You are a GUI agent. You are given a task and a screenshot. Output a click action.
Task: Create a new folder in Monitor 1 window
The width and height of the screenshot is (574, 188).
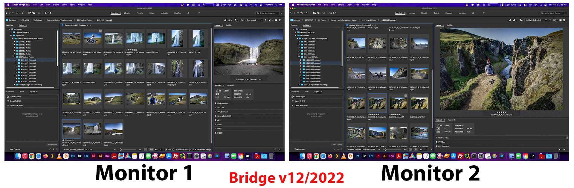click(276, 20)
